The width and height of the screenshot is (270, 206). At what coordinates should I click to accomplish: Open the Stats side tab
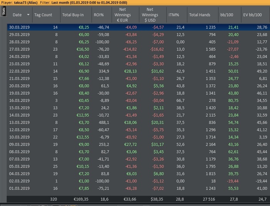(3, 12)
